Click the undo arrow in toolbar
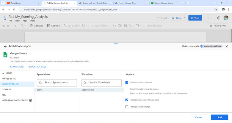The width and height of the screenshot is (232, 123). 4,26
